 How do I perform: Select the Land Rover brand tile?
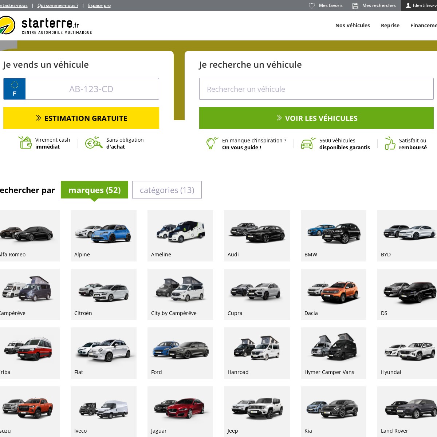point(407,412)
